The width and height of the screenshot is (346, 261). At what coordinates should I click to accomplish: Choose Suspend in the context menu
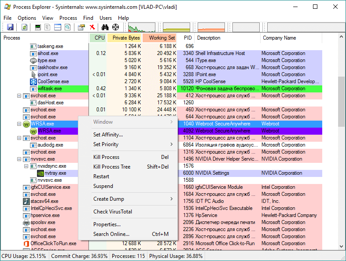tap(128, 186)
